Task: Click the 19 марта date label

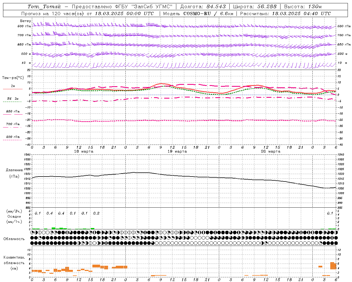Action: (177, 151)
